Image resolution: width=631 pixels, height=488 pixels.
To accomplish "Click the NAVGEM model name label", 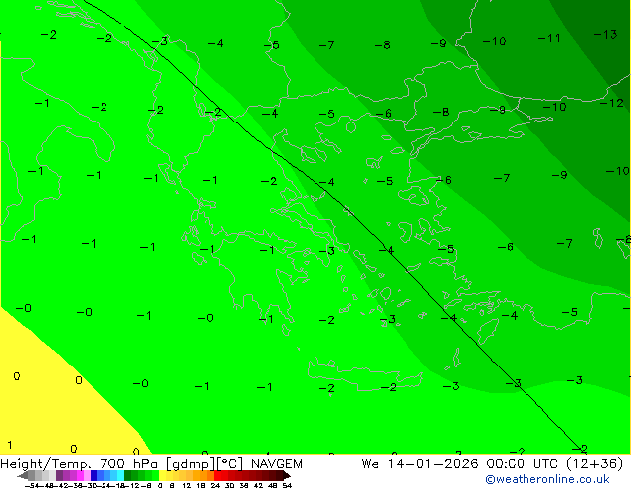I will [x=277, y=464].
